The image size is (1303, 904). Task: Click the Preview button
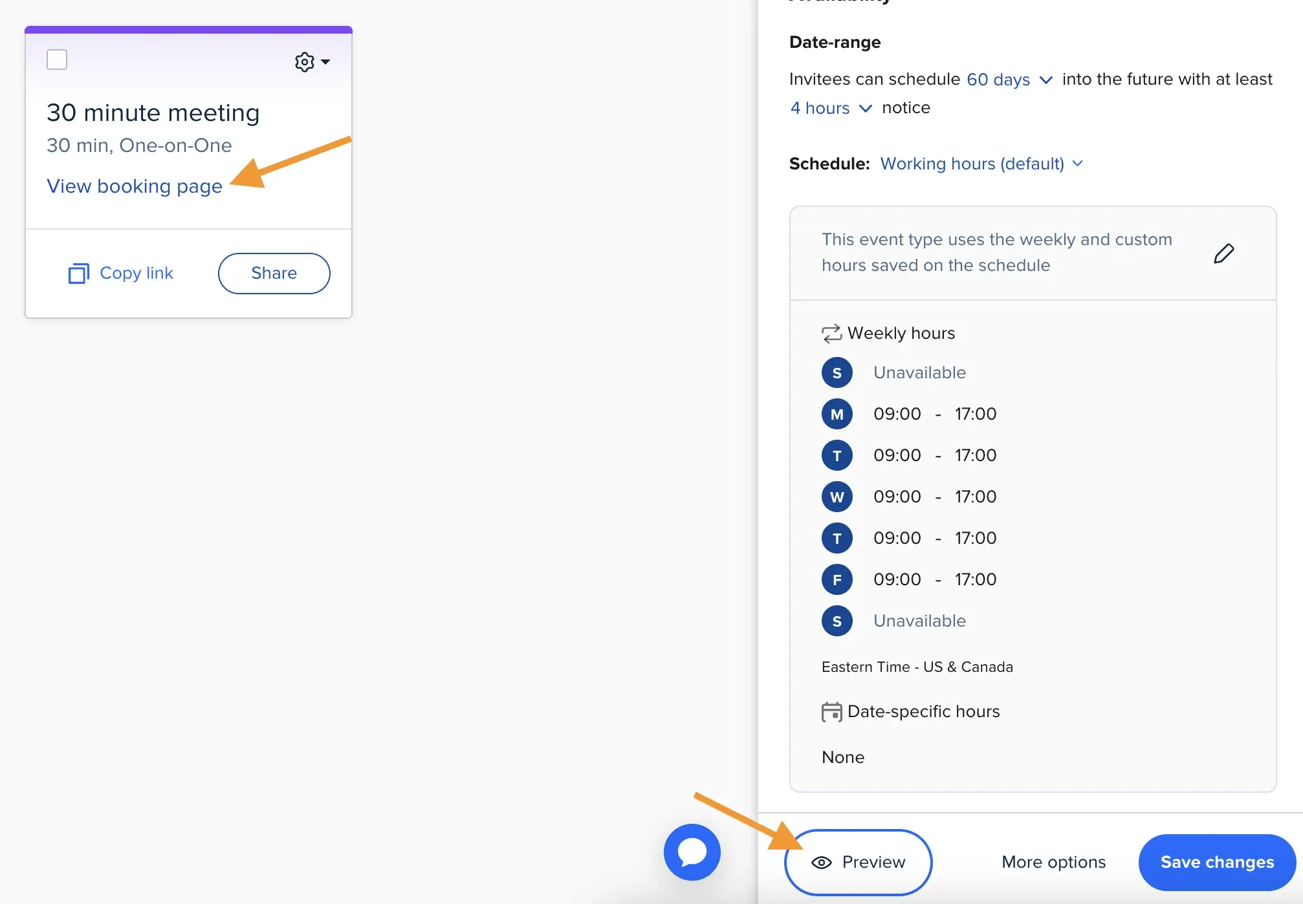click(858, 862)
